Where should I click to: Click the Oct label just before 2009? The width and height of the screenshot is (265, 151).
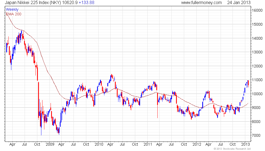[x=37, y=145]
